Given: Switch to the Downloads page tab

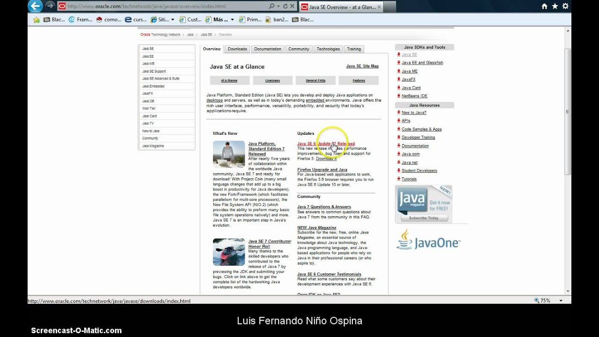Looking at the screenshot, I should pyautogui.click(x=237, y=49).
